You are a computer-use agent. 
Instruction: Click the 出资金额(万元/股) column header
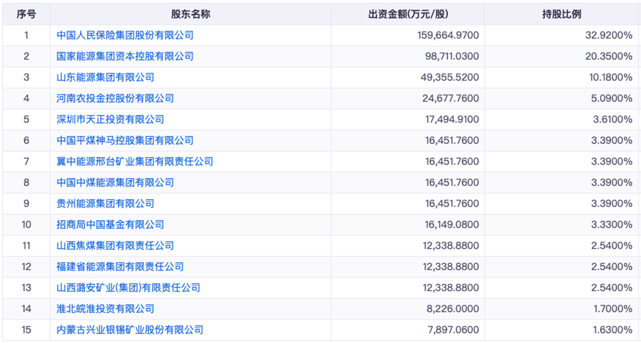pos(408,14)
